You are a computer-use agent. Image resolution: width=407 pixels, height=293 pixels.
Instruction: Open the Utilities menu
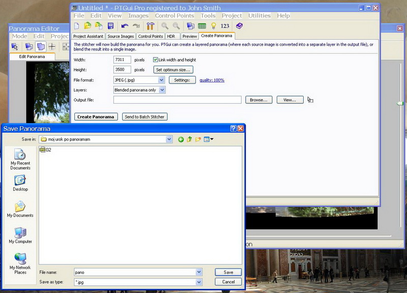coord(259,16)
